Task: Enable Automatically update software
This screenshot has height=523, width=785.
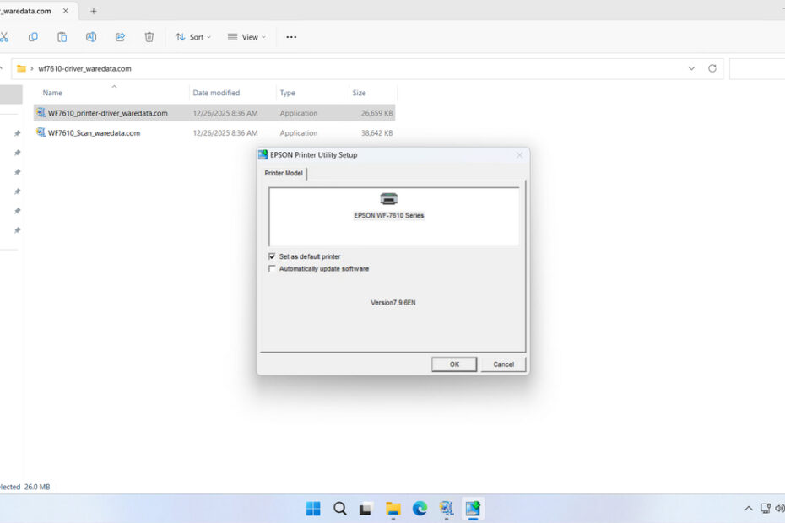Action: tap(272, 268)
